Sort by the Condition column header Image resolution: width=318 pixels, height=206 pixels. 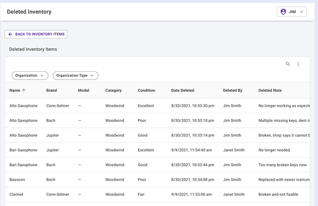click(146, 90)
